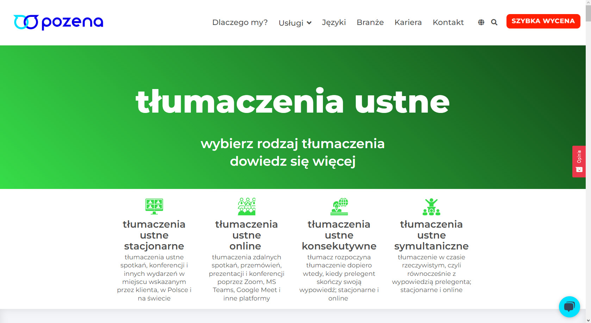The height and width of the screenshot is (323, 591).
Task: Open the Dlaczego my? menu item
Action: click(x=240, y=23)
